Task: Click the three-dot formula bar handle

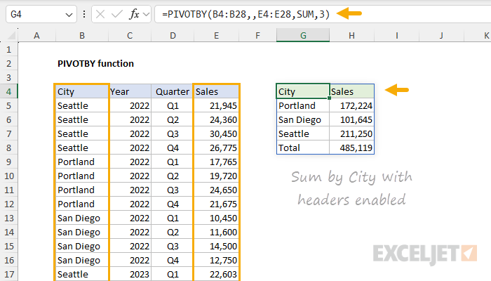Action: [x=84, y=14]
